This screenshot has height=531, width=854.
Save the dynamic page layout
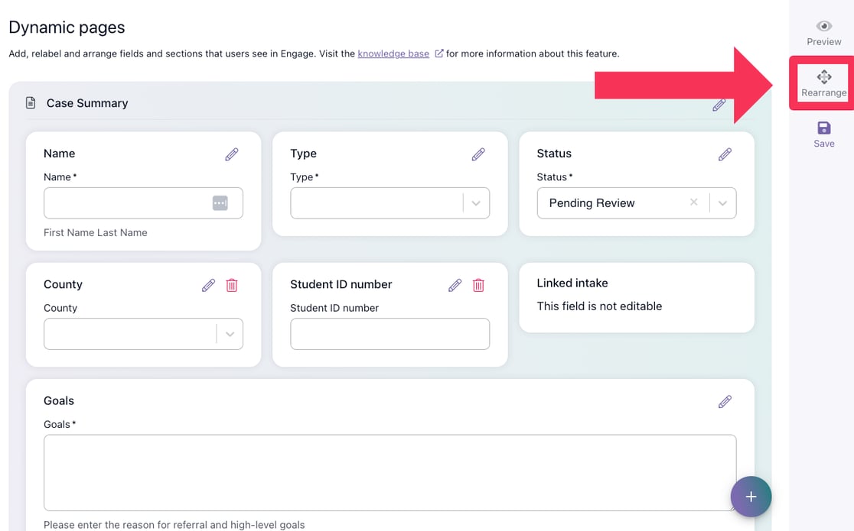click(x=823, y=134)
